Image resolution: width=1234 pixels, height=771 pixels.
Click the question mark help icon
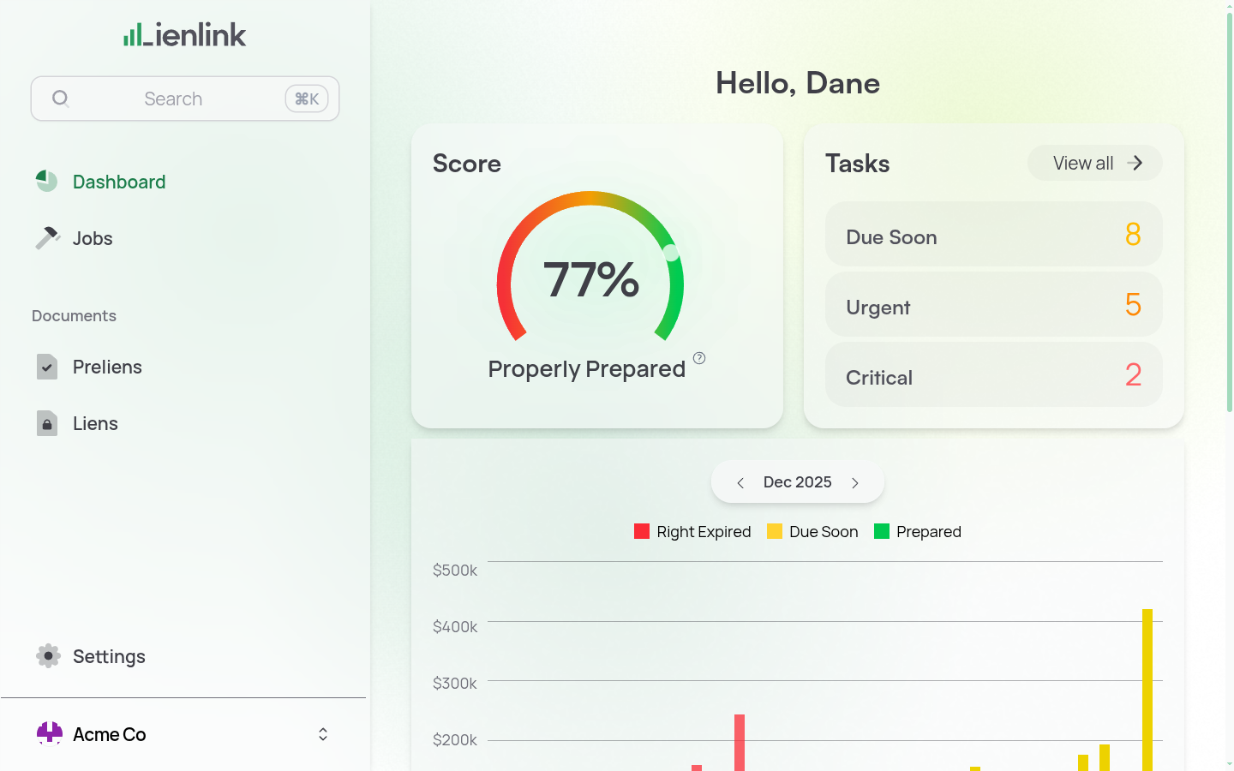(699, 358)
